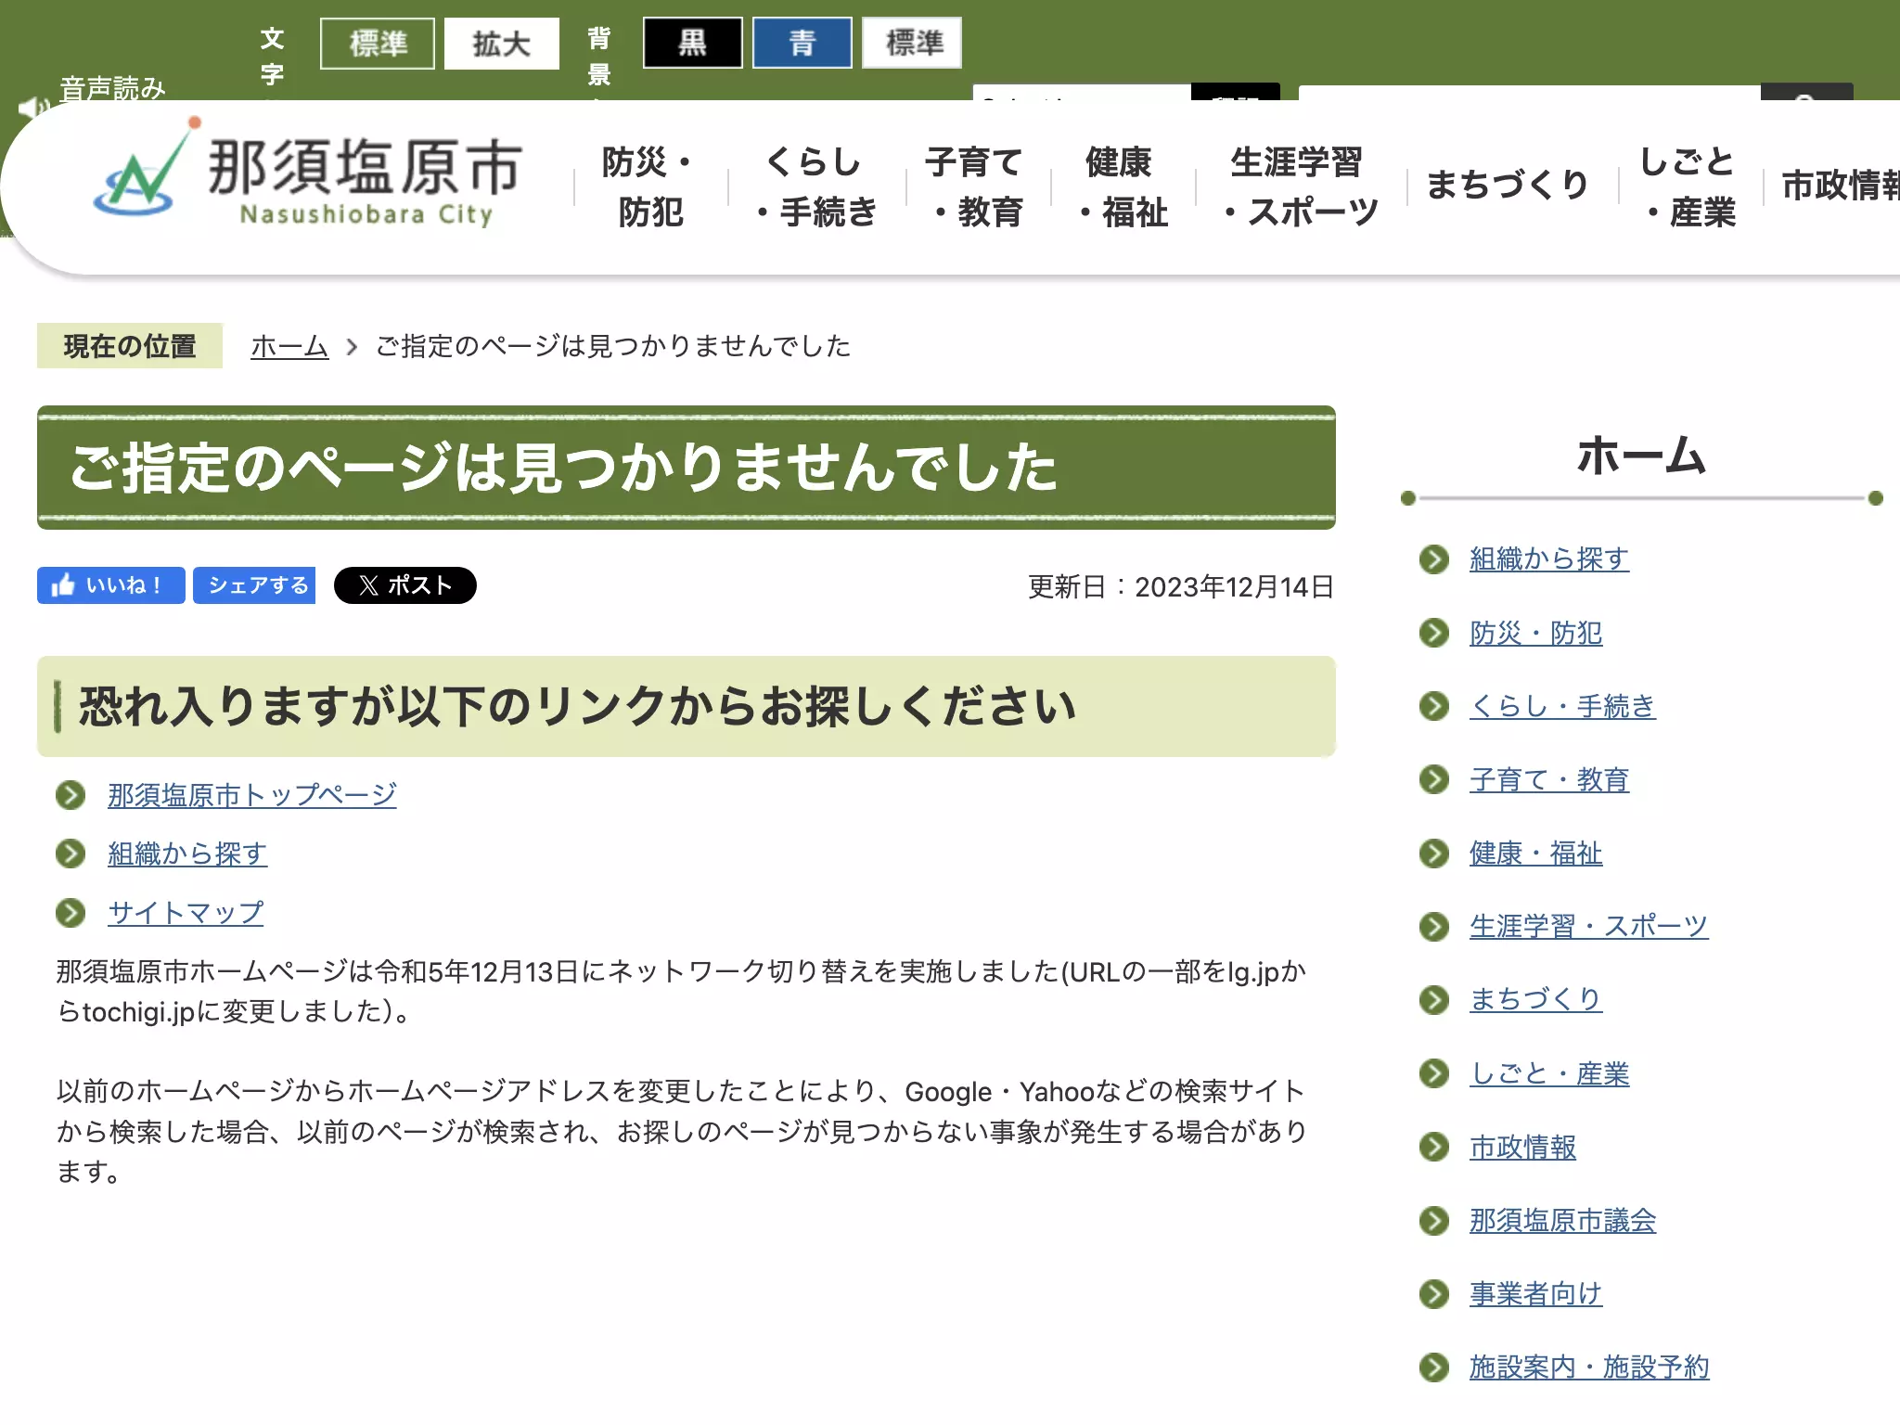The width and height of the screenshot is (1900, 1425).
Task: Open sidebar 子育て・教育 link
Action: click(x=1549, y=779)
